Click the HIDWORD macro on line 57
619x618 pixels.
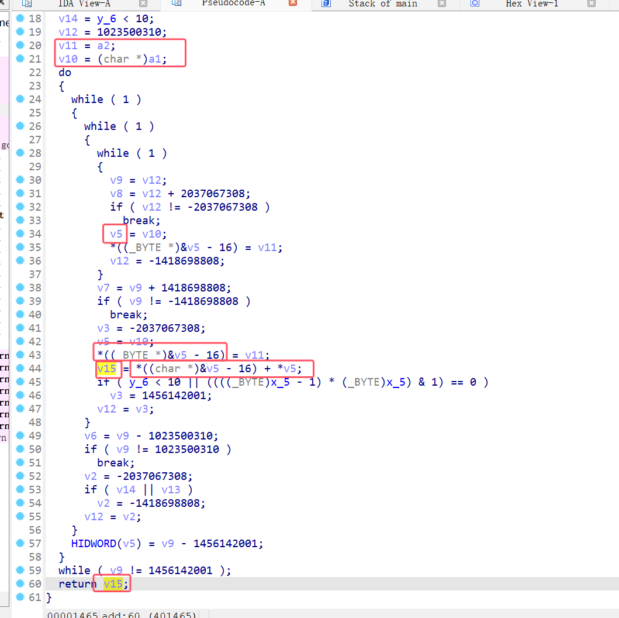tap(94, 544)
